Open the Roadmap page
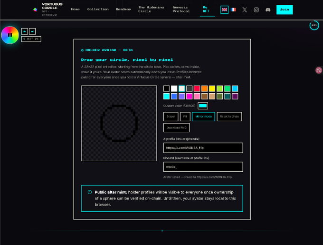The width and height of the screenshot is (323, 245). pyautogui.click(x=123, y=10)
